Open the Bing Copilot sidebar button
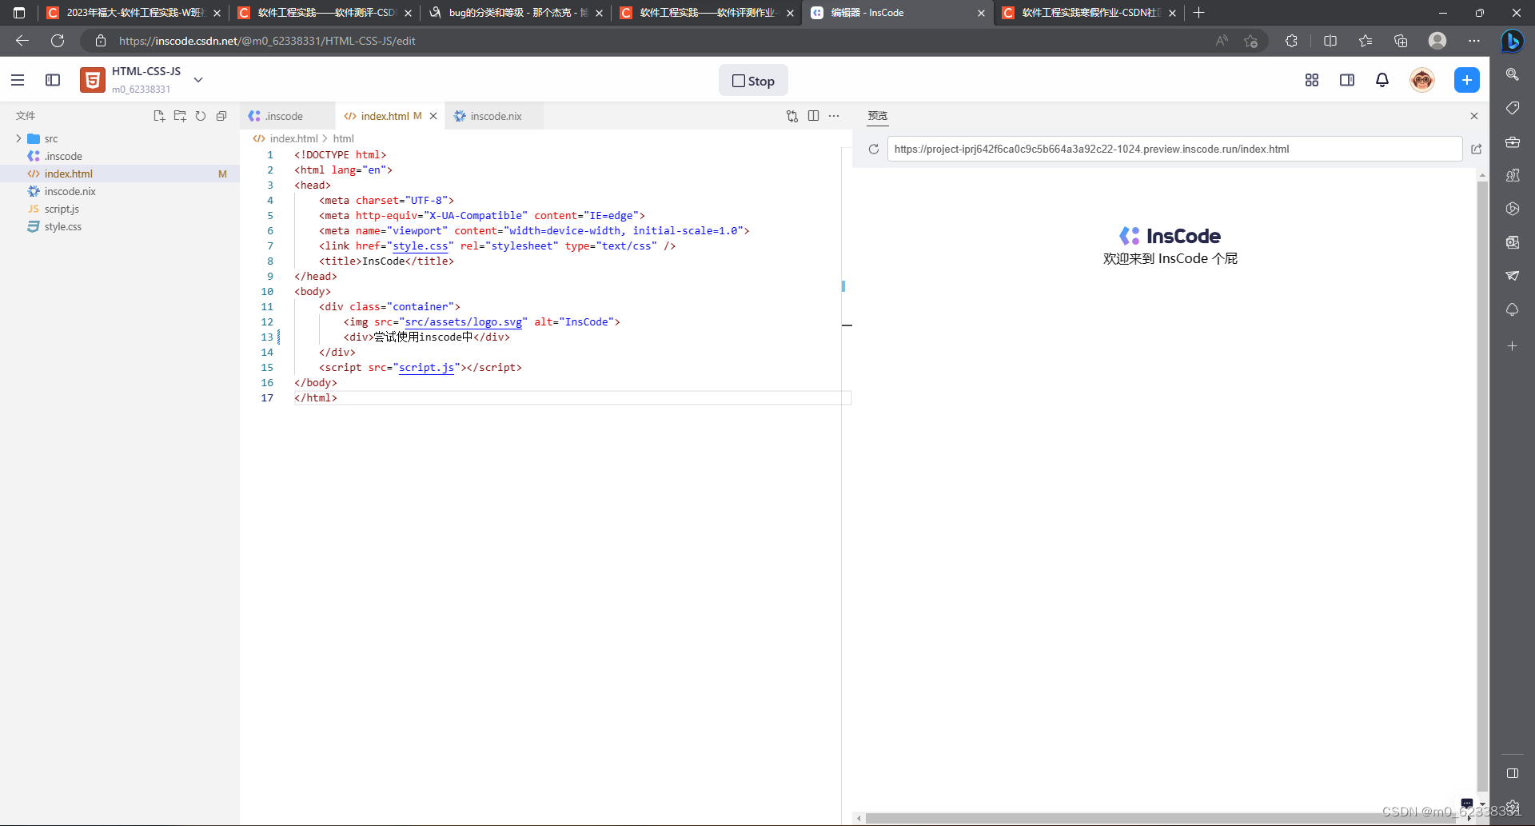This screenshot has width=1535, height=826. pyautogui.click(x=1512, y=41)
